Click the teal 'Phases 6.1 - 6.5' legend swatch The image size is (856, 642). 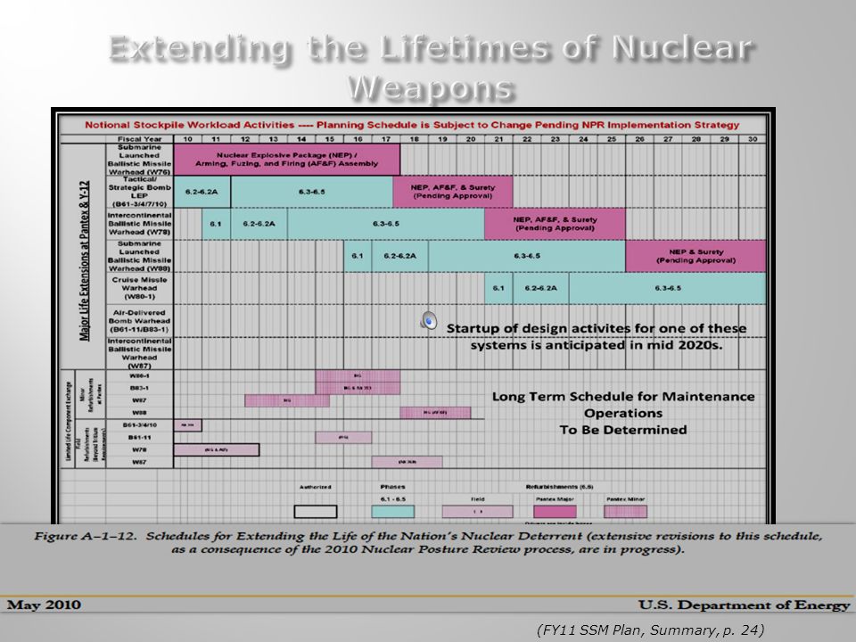393,512
